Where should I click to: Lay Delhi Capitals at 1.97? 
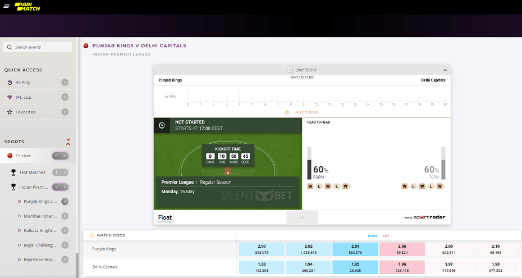(x=449, y=267)
